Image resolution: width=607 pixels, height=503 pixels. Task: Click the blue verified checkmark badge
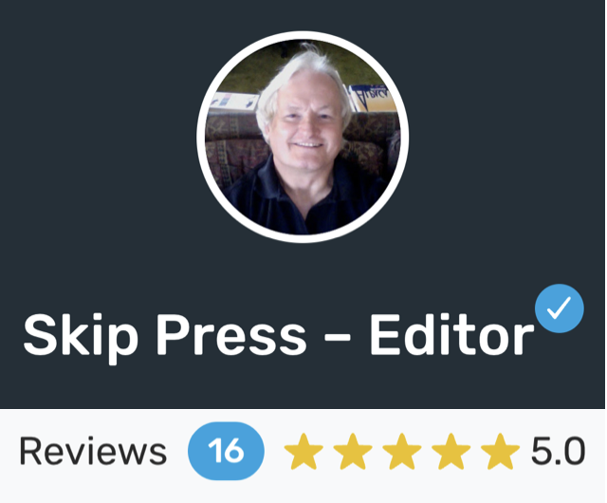click(560, 308)
